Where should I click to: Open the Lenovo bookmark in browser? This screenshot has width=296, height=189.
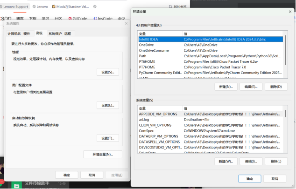[x=40, y=7]
